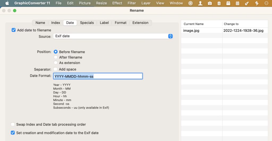Open the clipboard icon in the menu bar
The image size is (272, 141).
pyautogui.click(x=219, y=3)
